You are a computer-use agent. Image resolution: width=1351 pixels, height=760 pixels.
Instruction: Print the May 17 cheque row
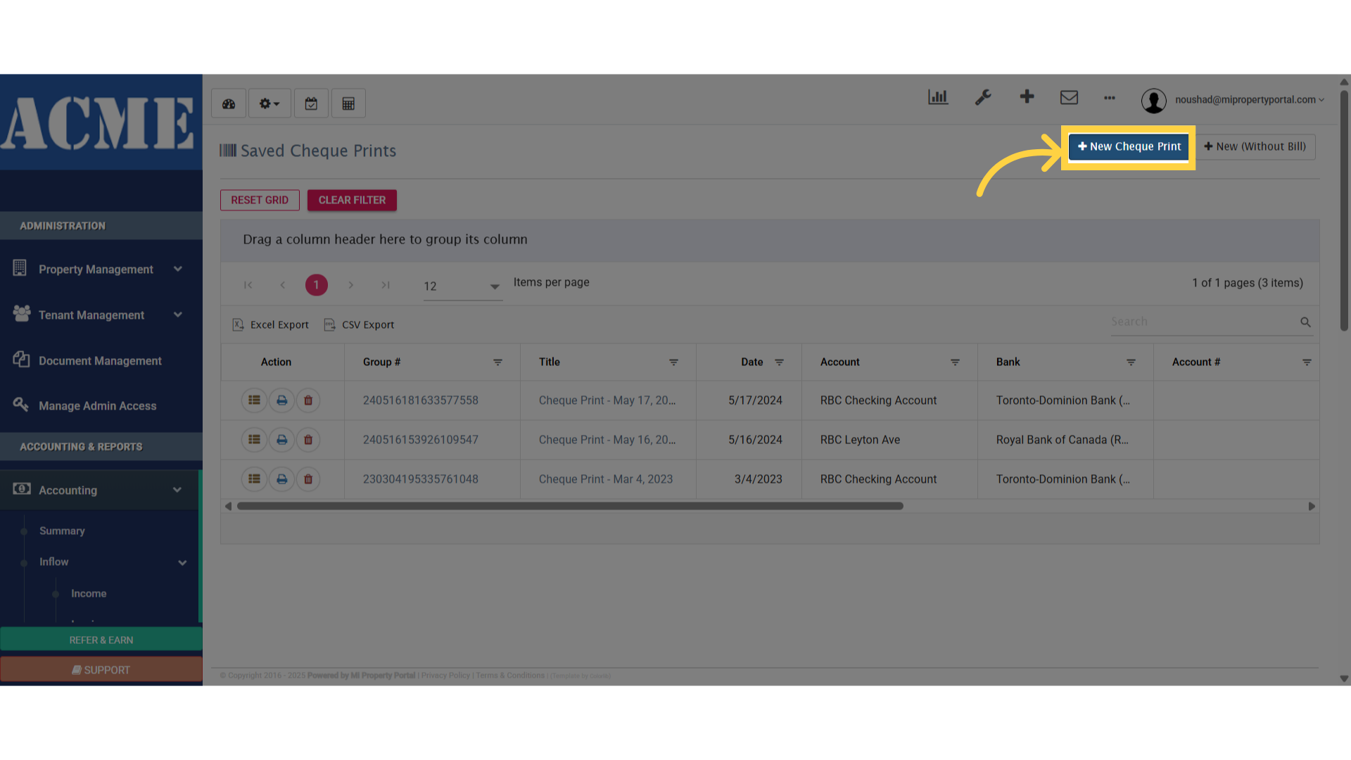pos(281,400)
